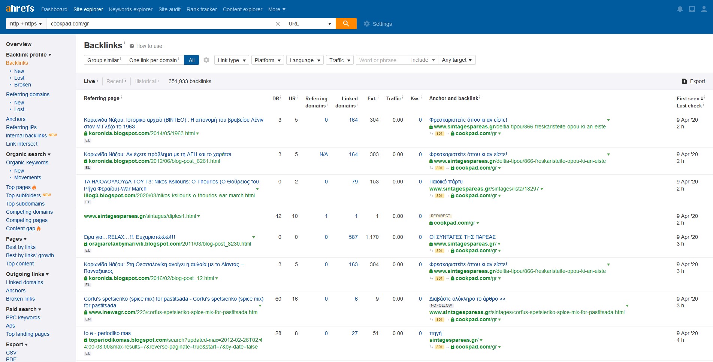Click the 301 redirect badge in first row
This screenshot has height=362, width=713.
coord(439,134)
